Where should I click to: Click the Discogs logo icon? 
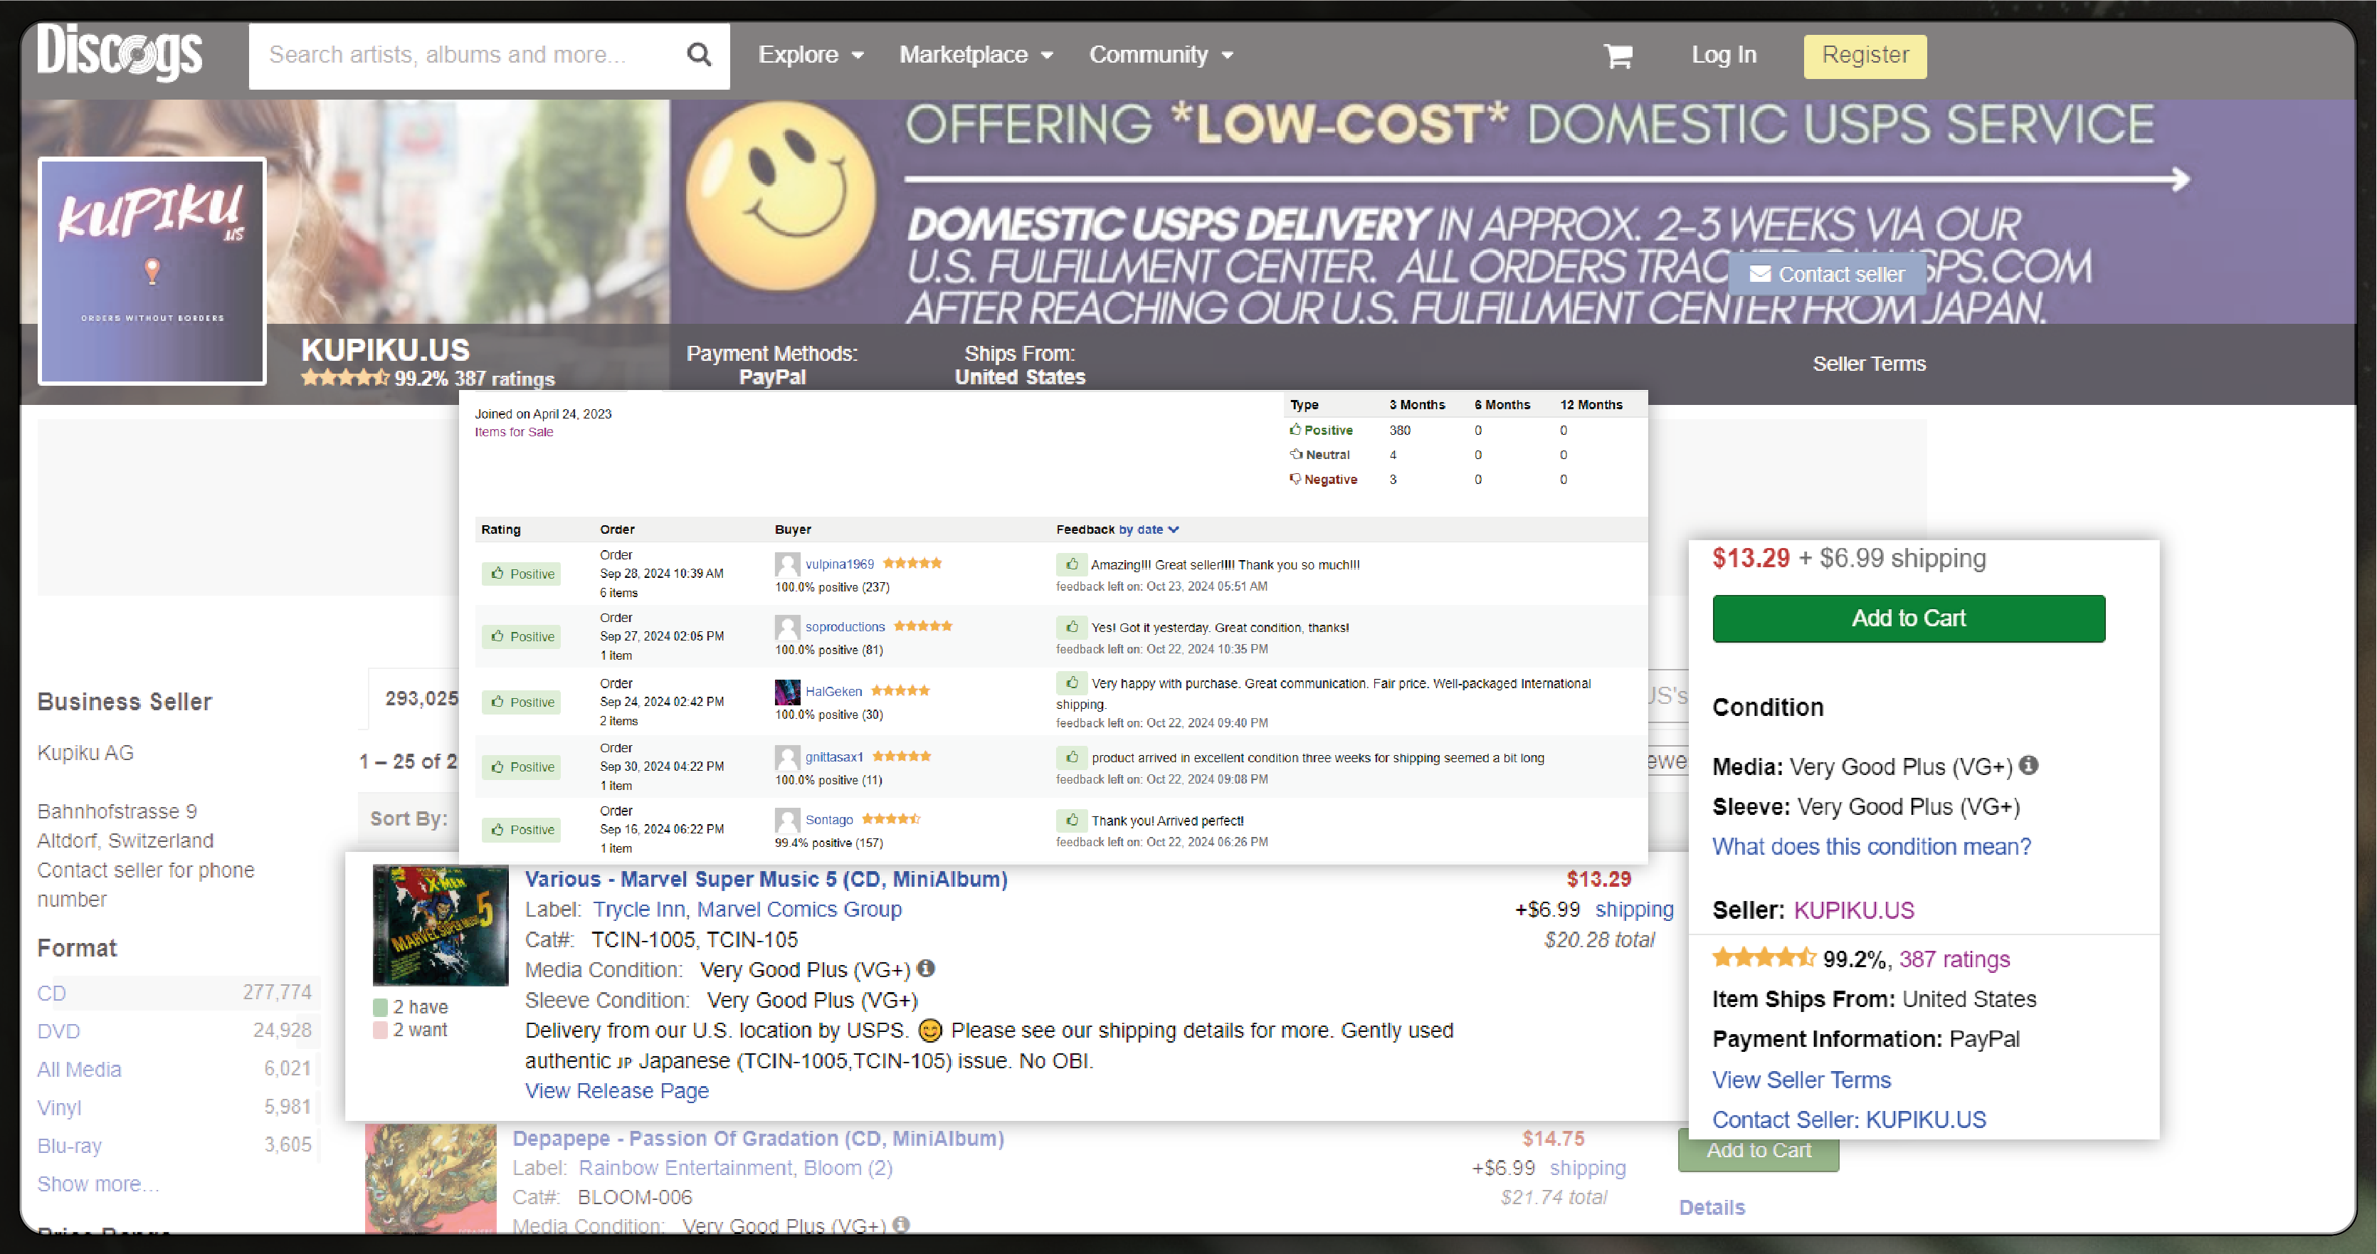[x=118, y=55]
